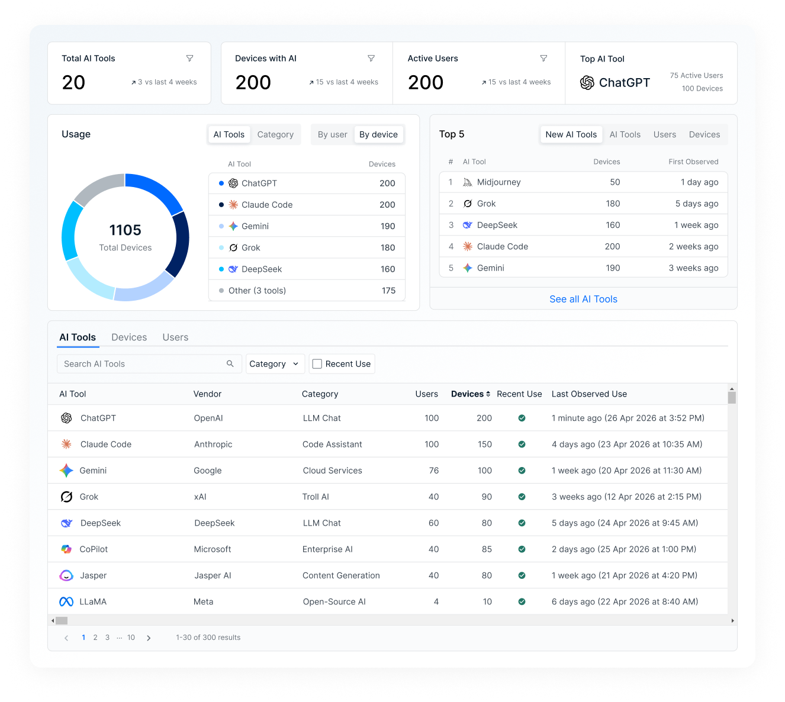Viewport: 785px width, 702px height.
Task: Click the Gemini icon in the AI Tools table
Action: pyautogui.click(x=66, y=471)
